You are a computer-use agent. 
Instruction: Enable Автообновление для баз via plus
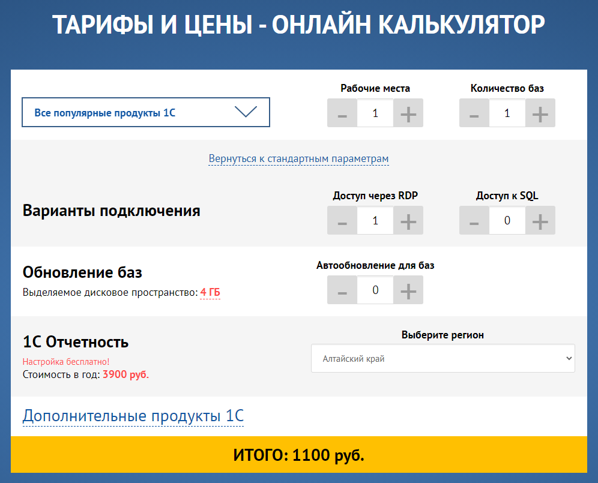coord(408,290)
